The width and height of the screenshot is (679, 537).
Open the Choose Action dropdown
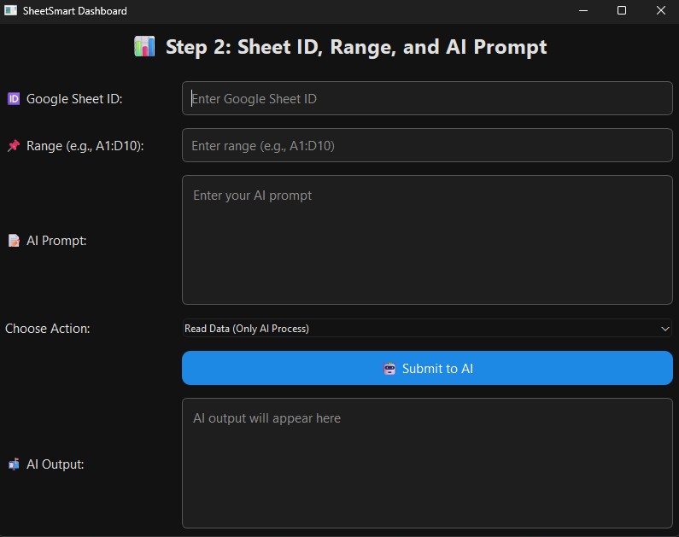click(427, 329)
